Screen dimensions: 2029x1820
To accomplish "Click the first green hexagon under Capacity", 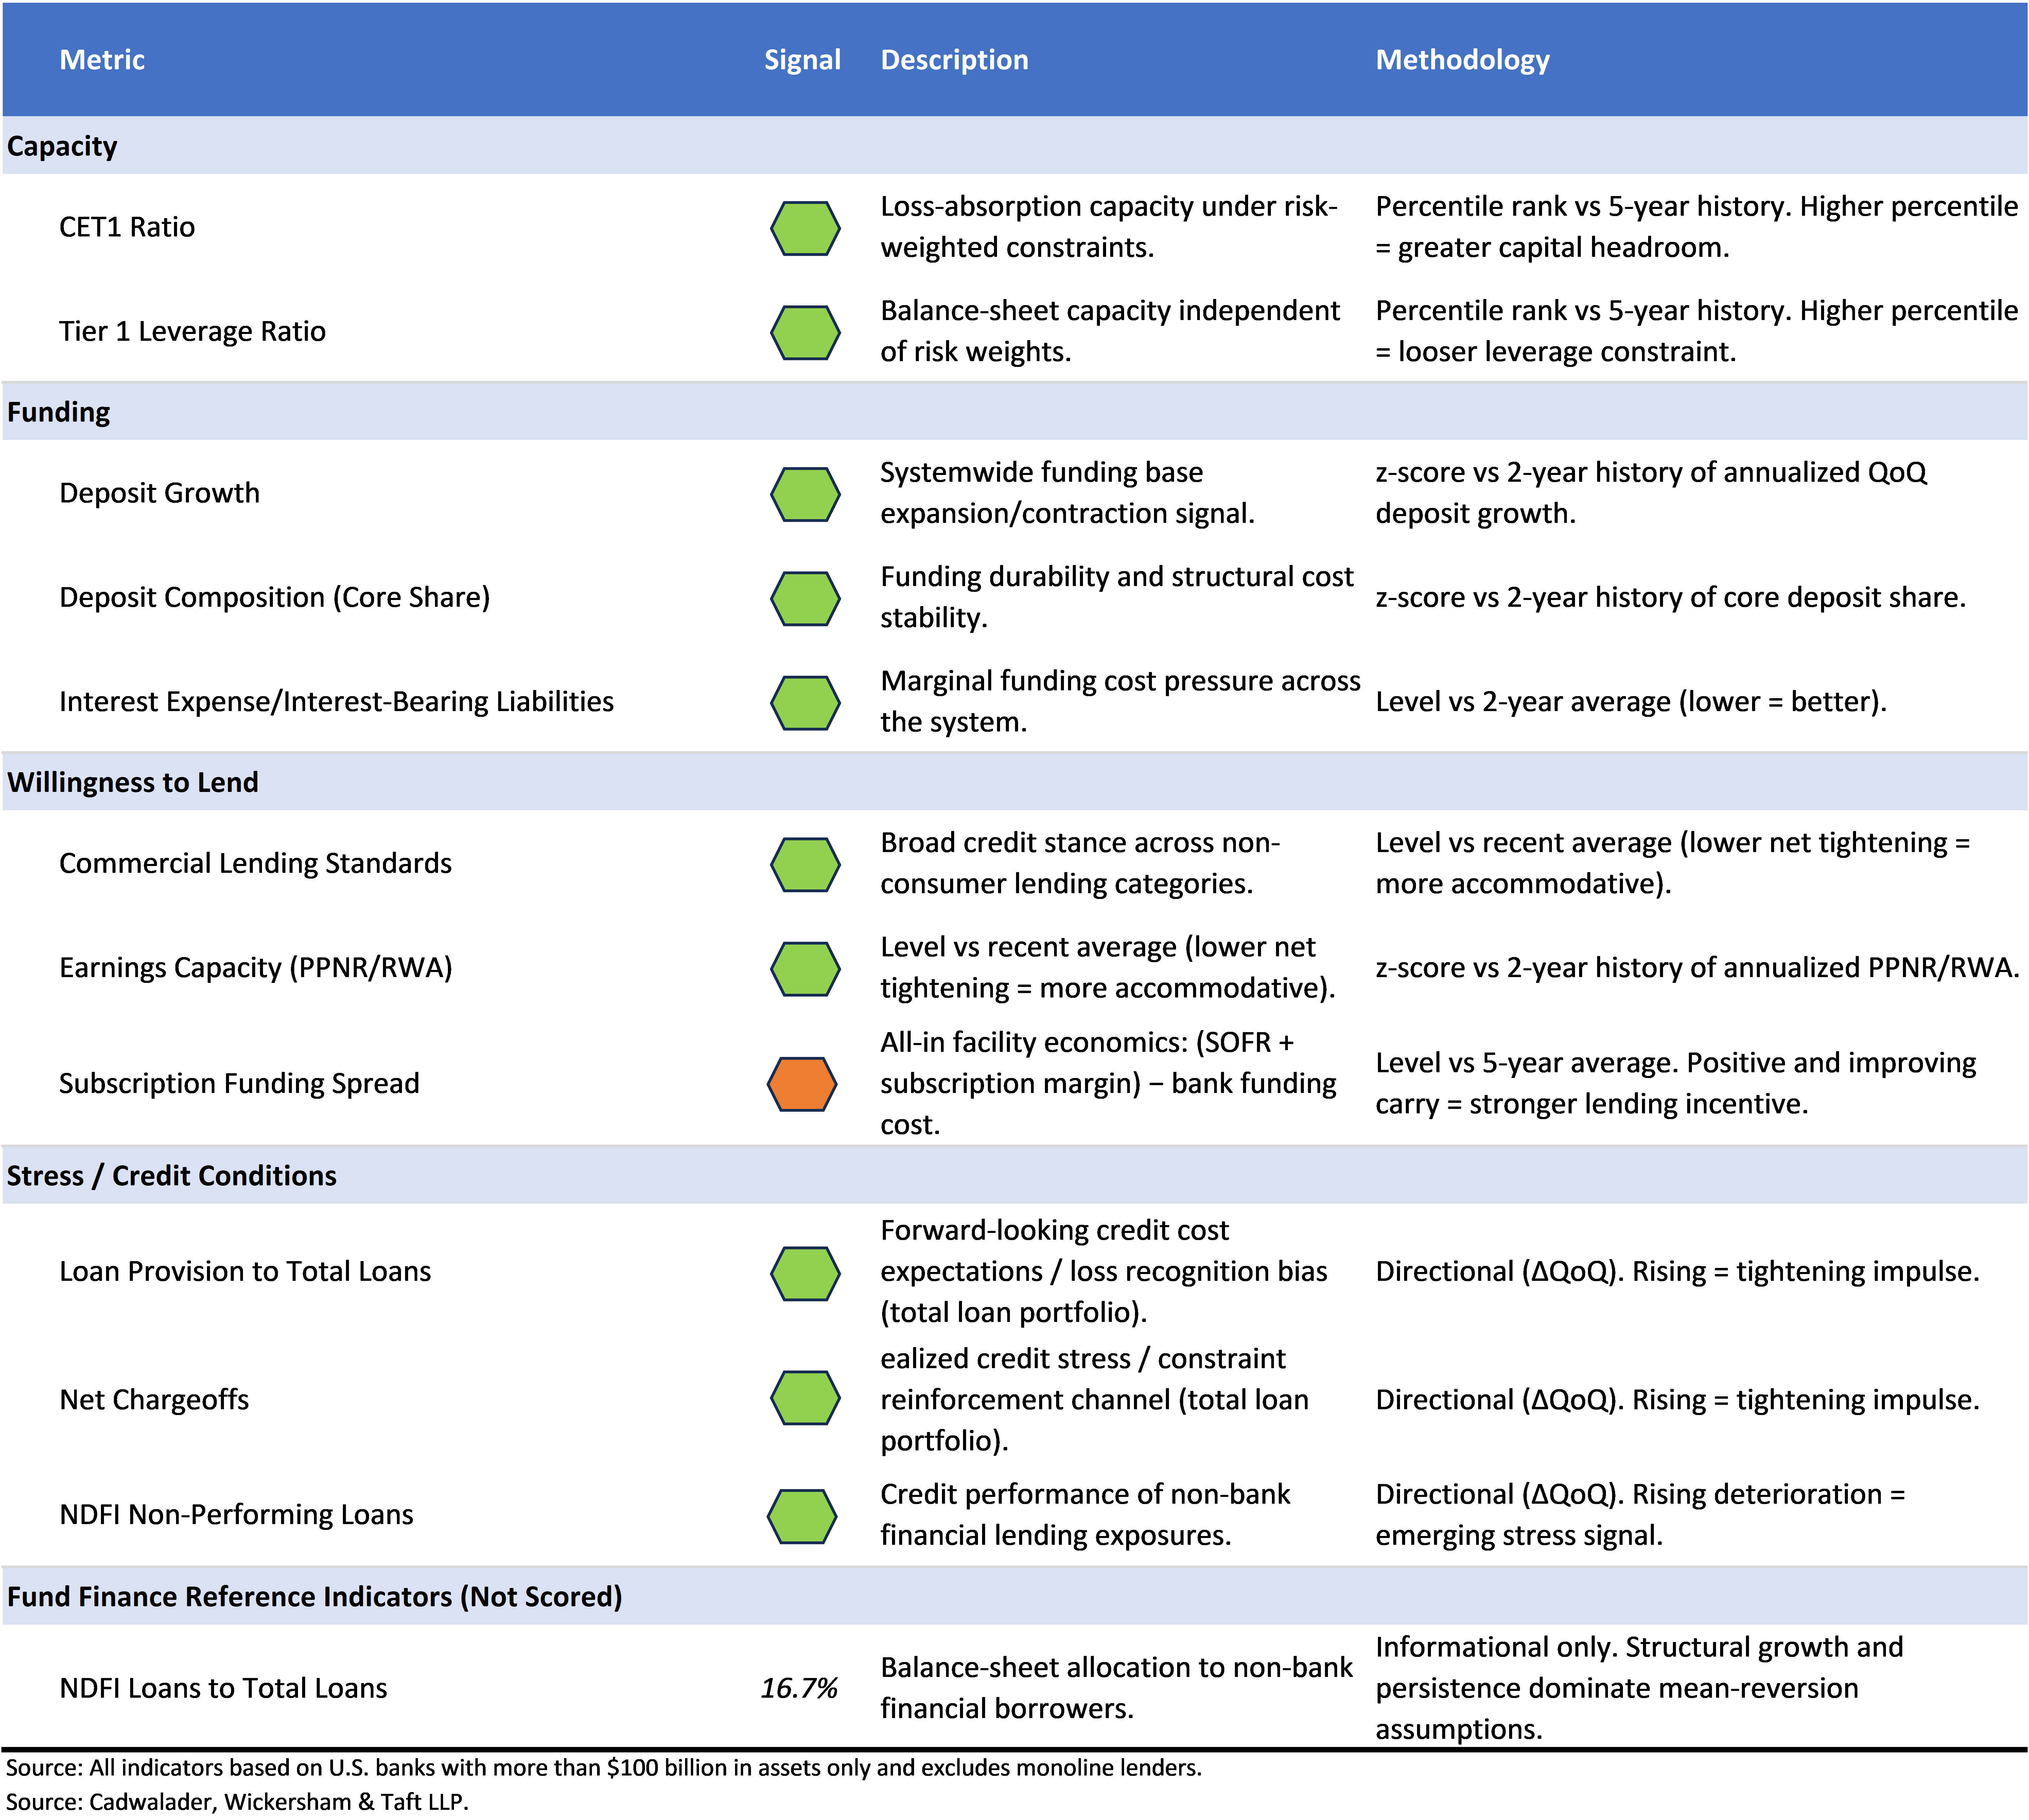I will click(x=805, y=229).
